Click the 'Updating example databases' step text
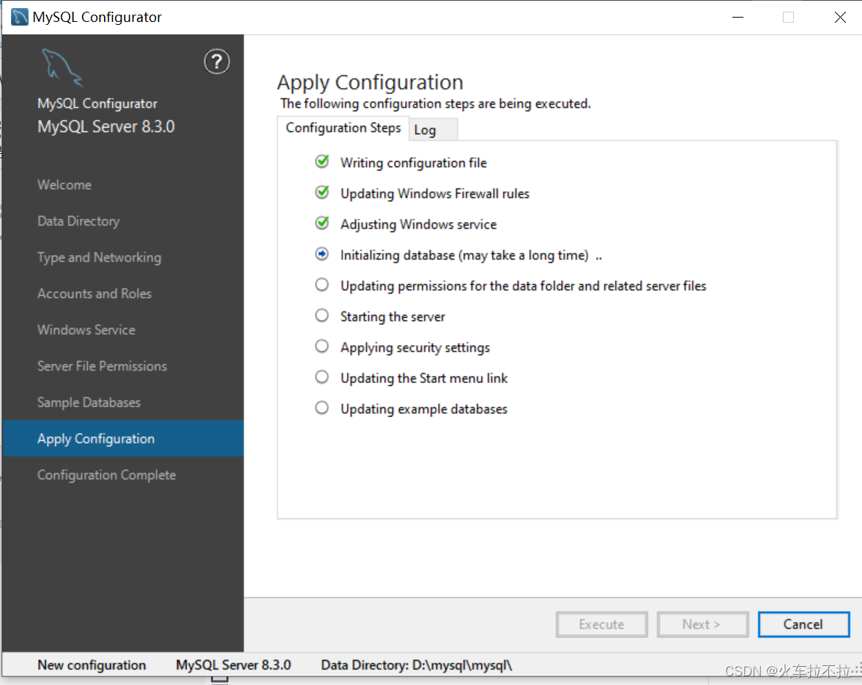This screenshot has height=685, width=862. tap(424, 409)
